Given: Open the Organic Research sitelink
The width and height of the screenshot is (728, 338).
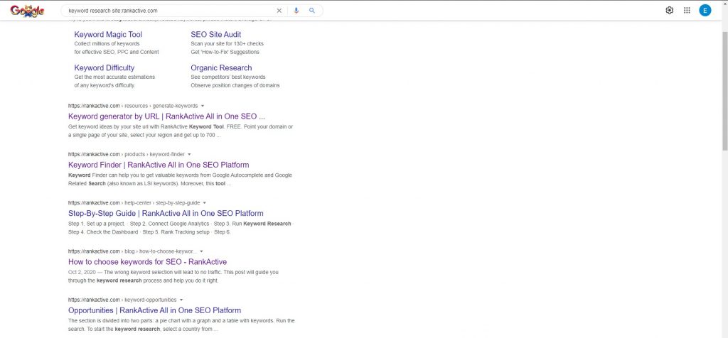Looking at the screenshot, I should (222, 67).
